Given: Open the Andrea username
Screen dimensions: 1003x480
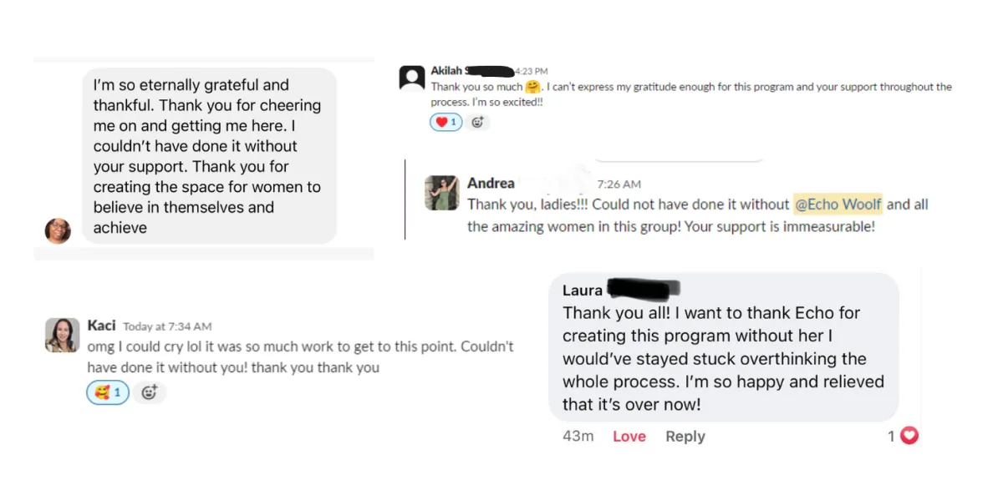Looking at the screenshot, I should tap(491, 184).
